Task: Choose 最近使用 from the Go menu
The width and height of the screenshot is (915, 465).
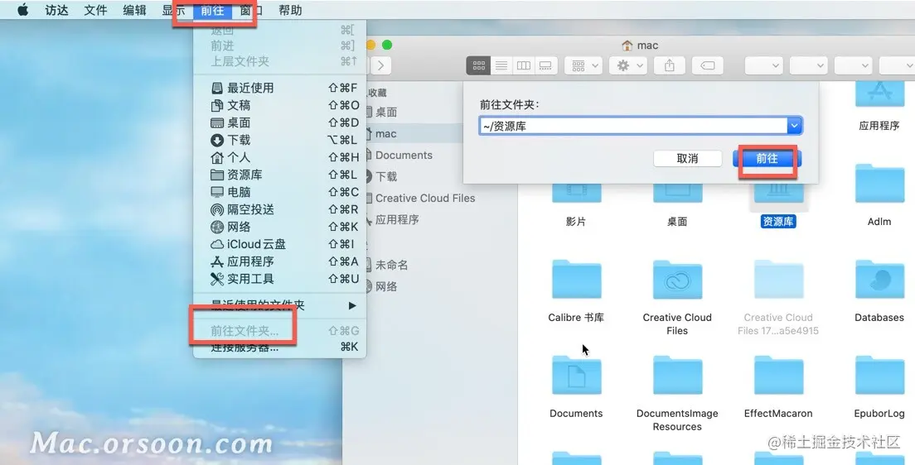Action: click(x=279, y=88)
